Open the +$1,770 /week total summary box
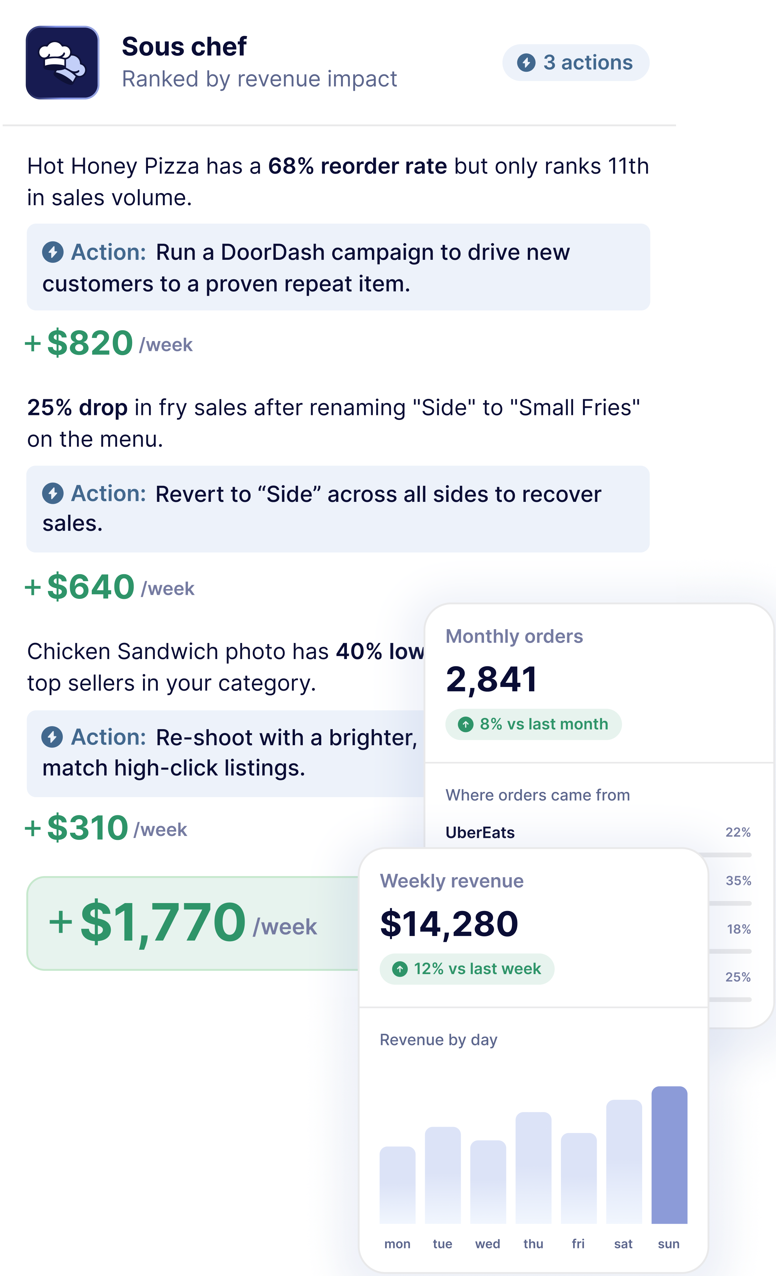Viewport: 776px width, 1276px height. point(193,923)
